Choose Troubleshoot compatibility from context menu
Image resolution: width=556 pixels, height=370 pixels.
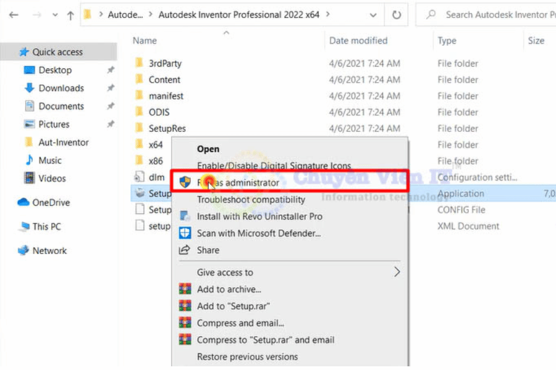251,200
